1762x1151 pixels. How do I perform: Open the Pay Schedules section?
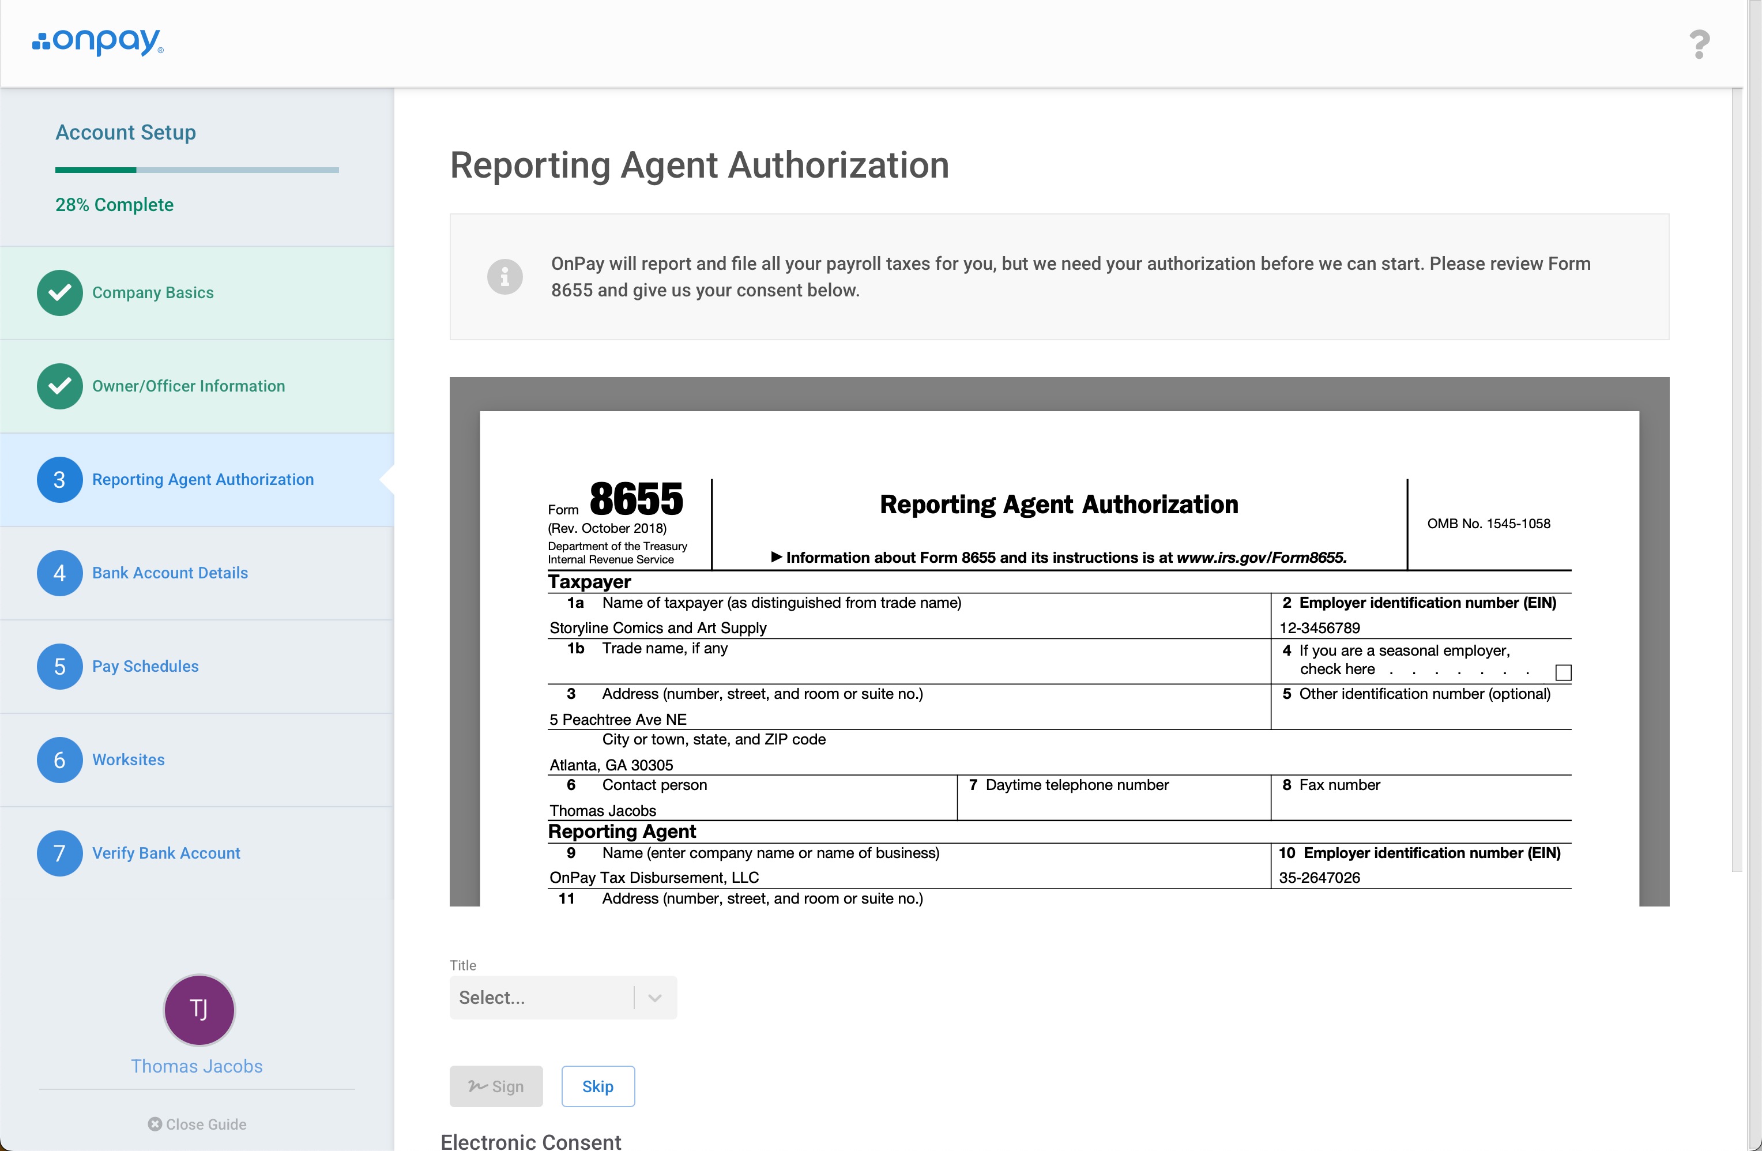pos(145,666)
